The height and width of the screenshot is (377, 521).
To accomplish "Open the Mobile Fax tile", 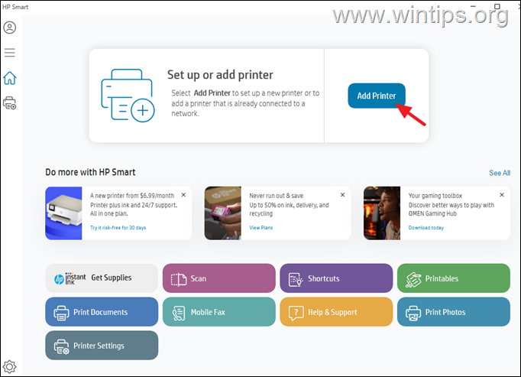I will (219, 312).
